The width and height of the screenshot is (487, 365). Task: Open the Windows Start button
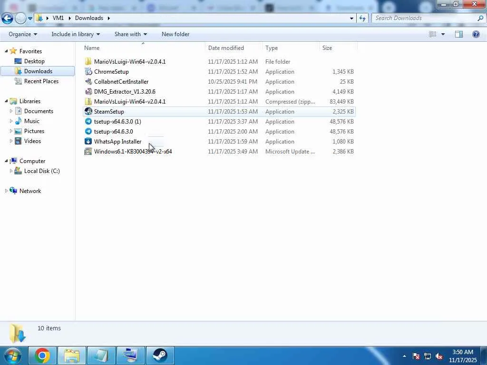click(x=13, y=355)
